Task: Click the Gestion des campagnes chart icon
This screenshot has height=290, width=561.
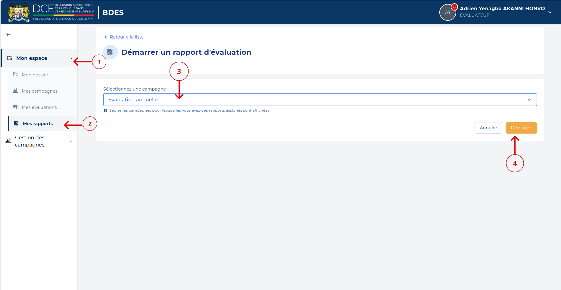Action: (x=8, y=141)
